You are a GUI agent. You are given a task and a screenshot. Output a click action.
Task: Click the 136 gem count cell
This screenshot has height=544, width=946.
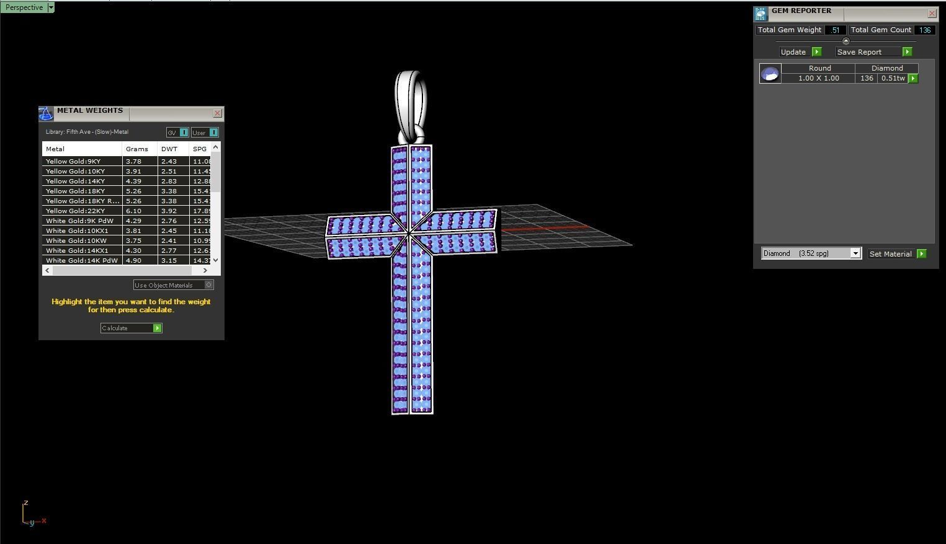866,78
